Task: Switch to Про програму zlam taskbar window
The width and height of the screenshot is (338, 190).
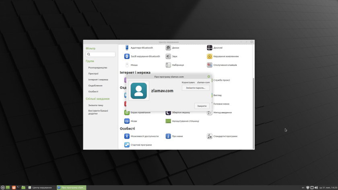Action: (71, 188)
